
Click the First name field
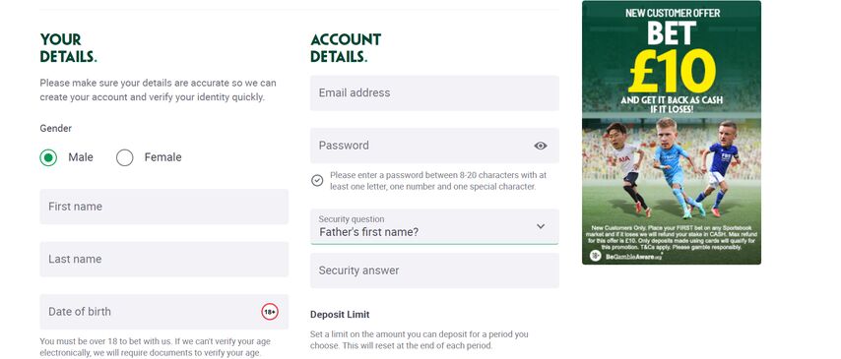(164, 207)
